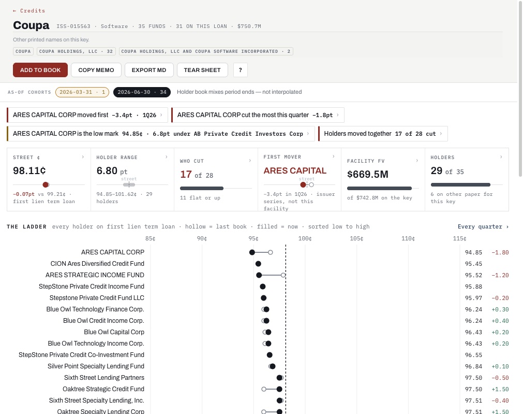Click ADD TO BOOK button
This screenshot has width=523, height=414.
coord(40,70)
